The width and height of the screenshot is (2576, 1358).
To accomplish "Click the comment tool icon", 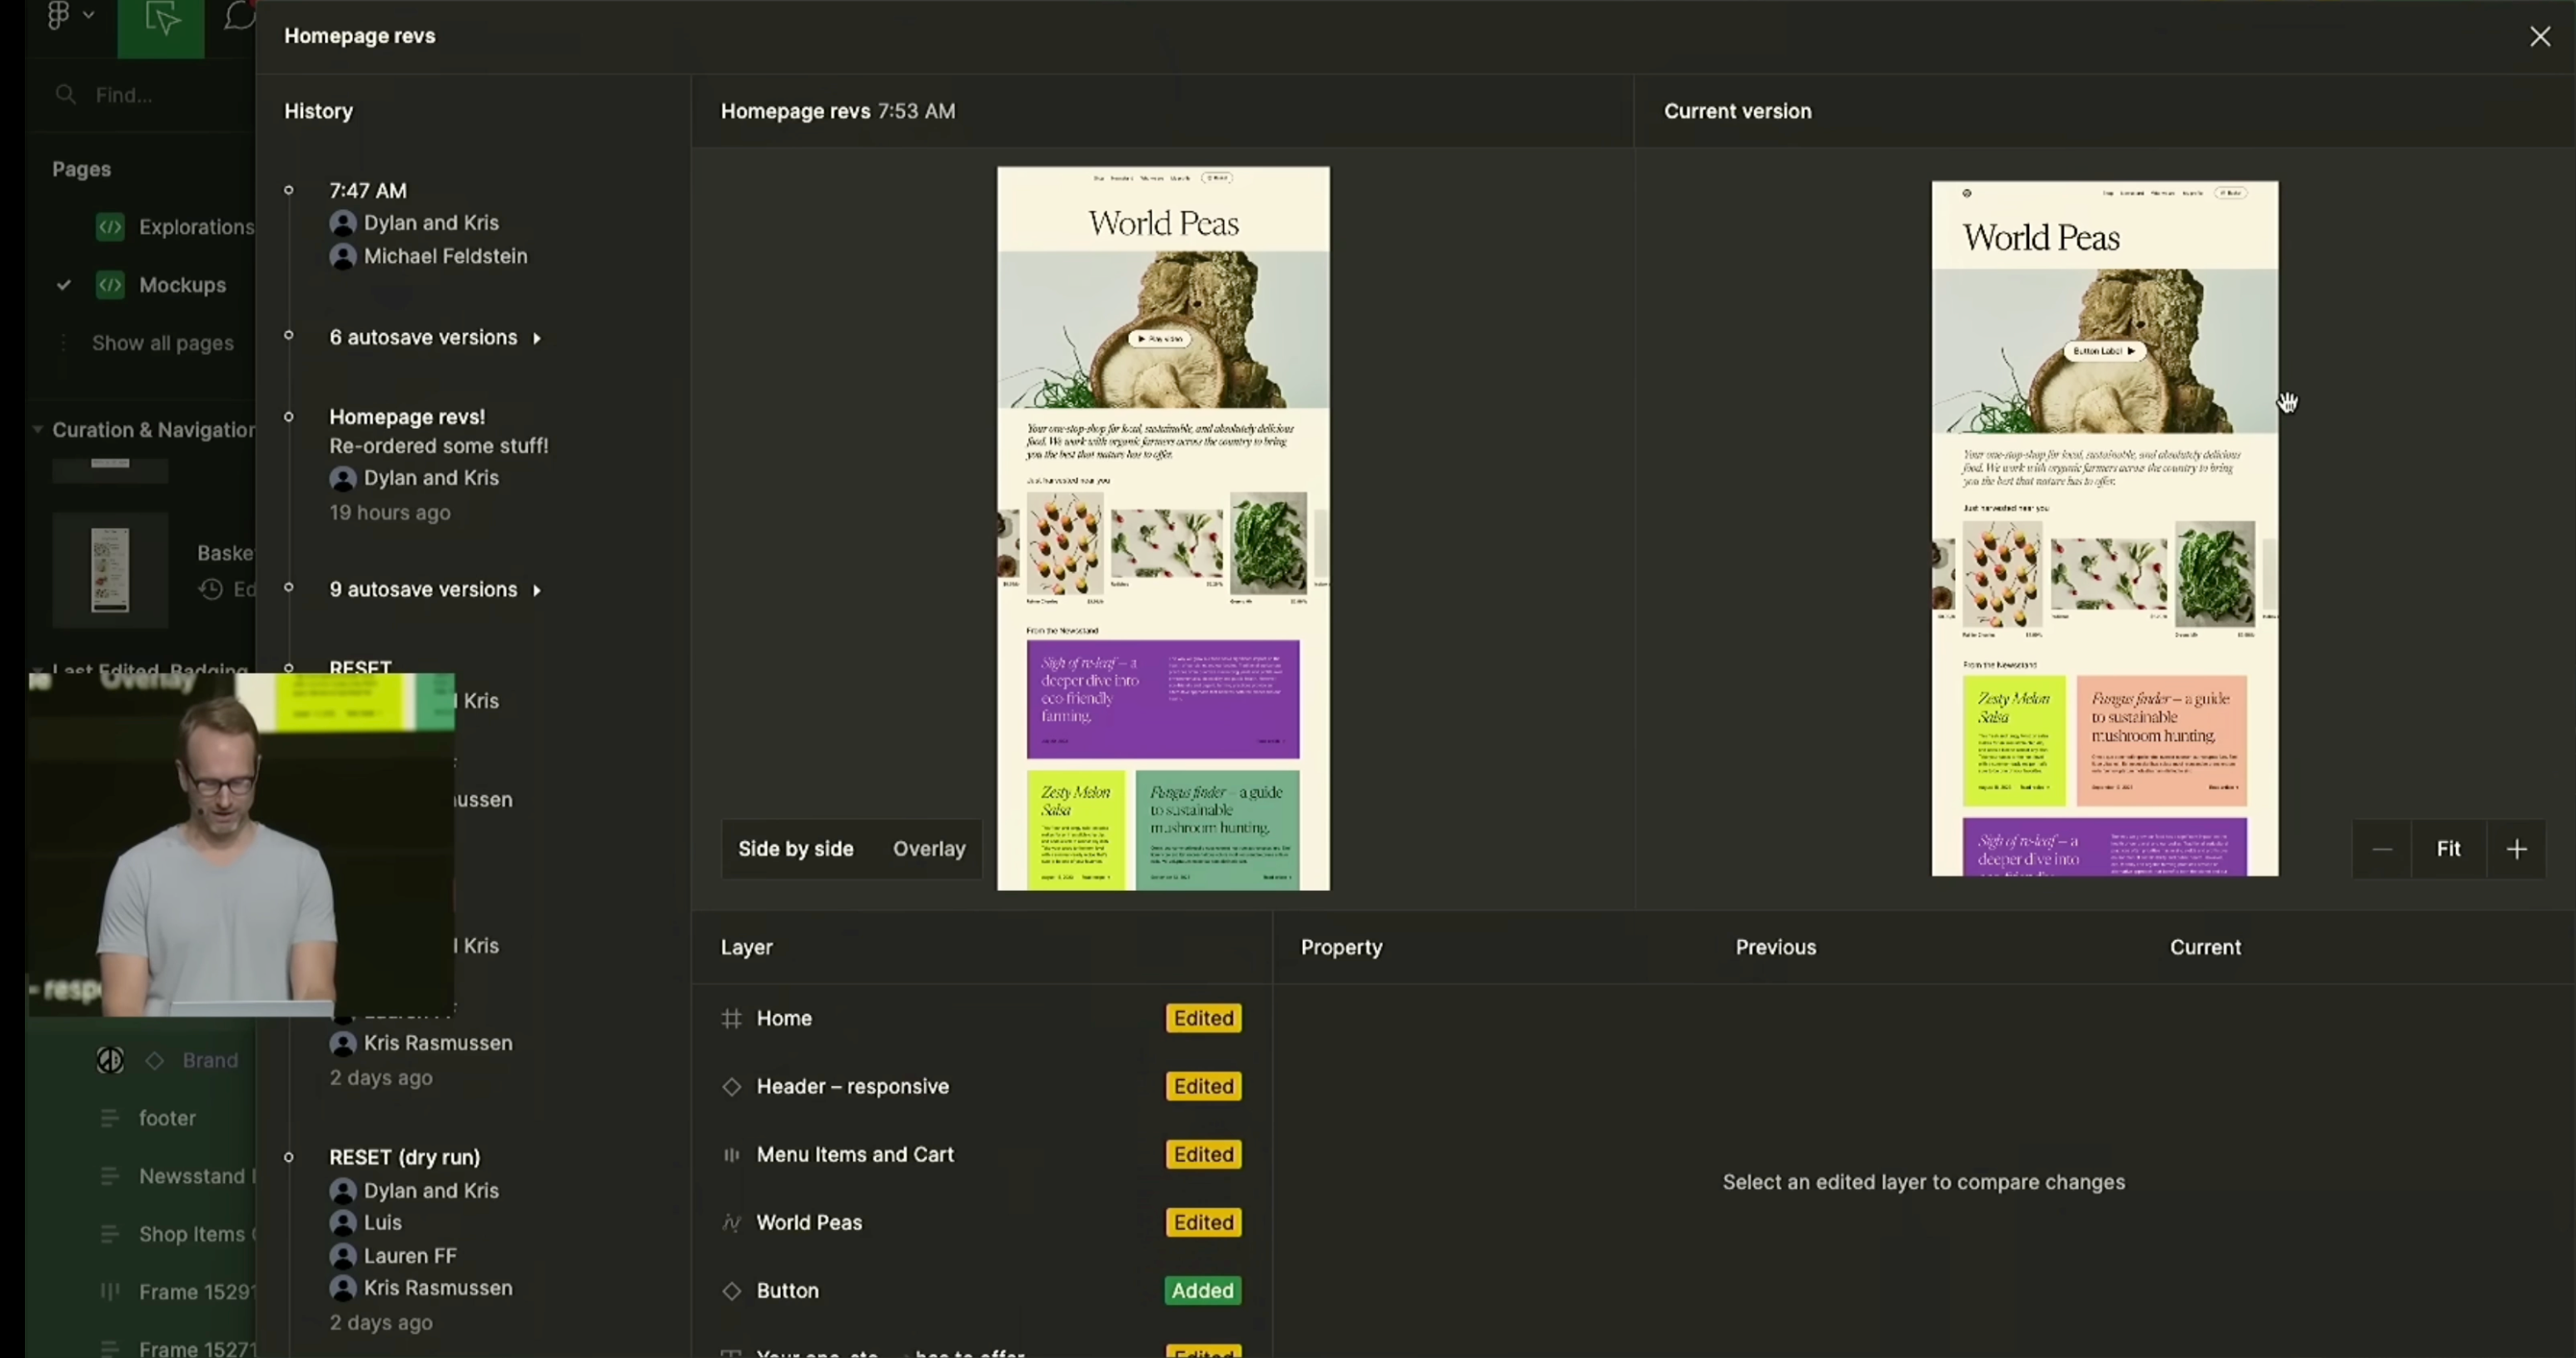I will [238, 16].
